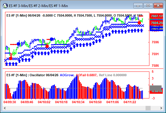This screenshot has width=166, height=113.
Task: Click the scrollbar left arrow
Action: [x=5, y=108]
